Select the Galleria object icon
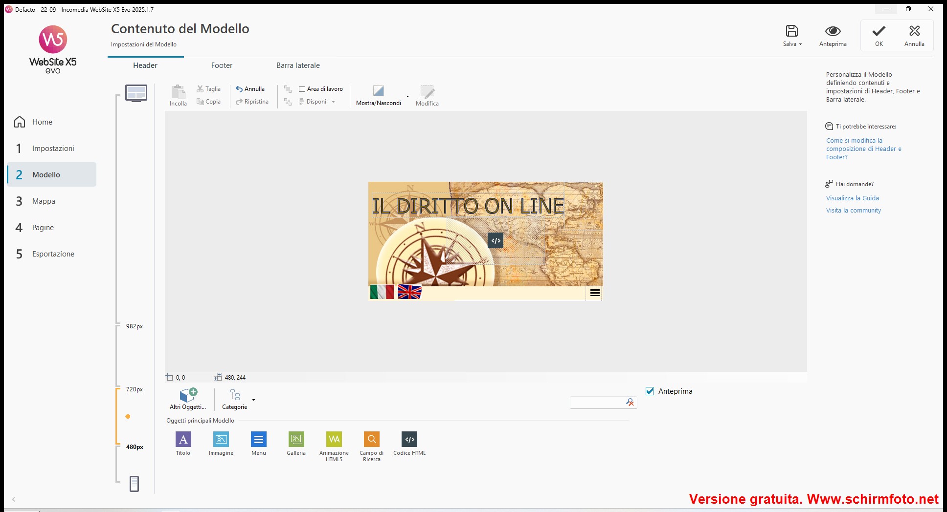 click(x=296, y=439)
